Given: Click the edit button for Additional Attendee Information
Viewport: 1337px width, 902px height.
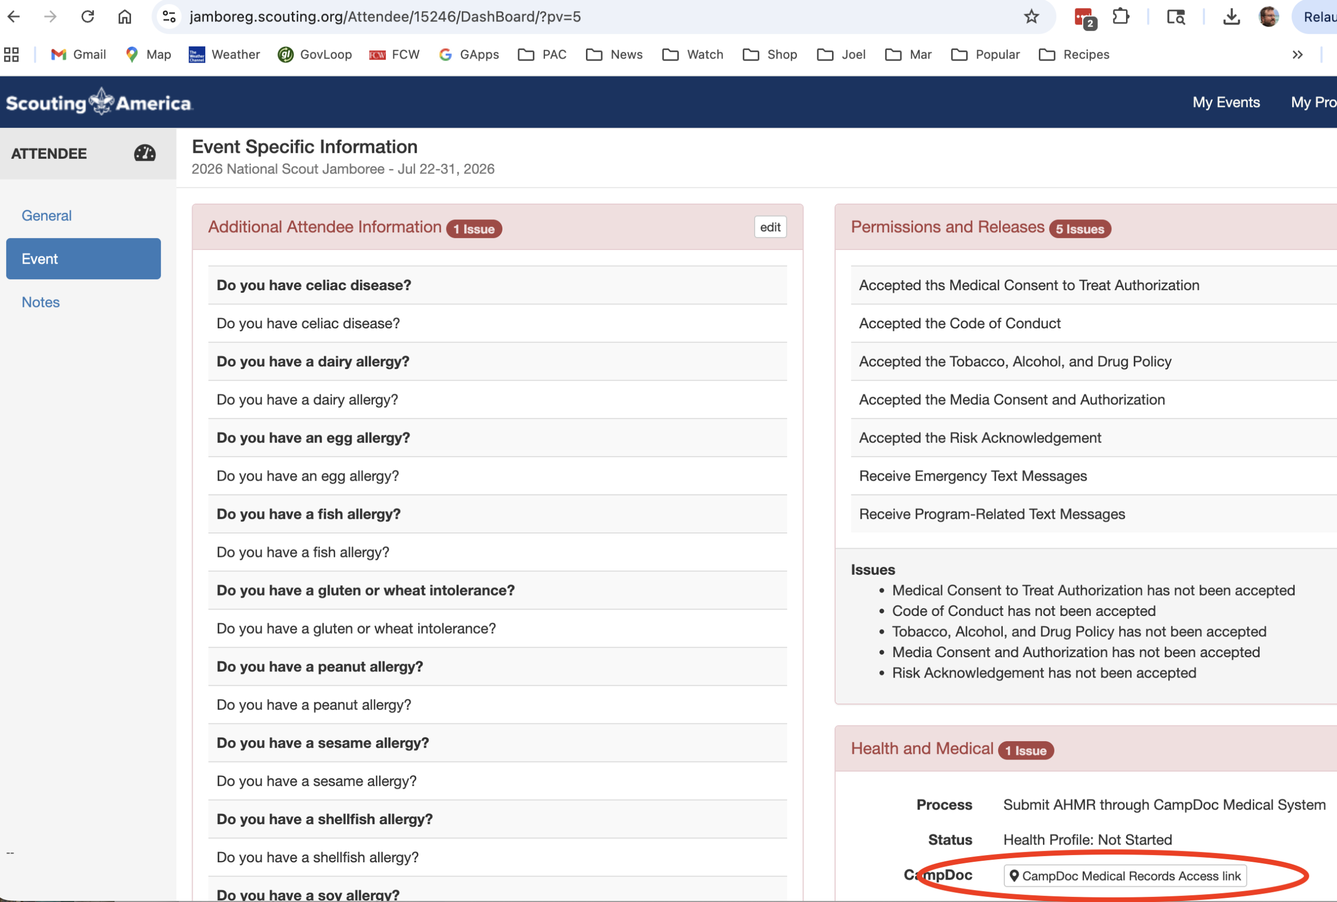Looking at the screenshot, I should (x=770, y=227).
